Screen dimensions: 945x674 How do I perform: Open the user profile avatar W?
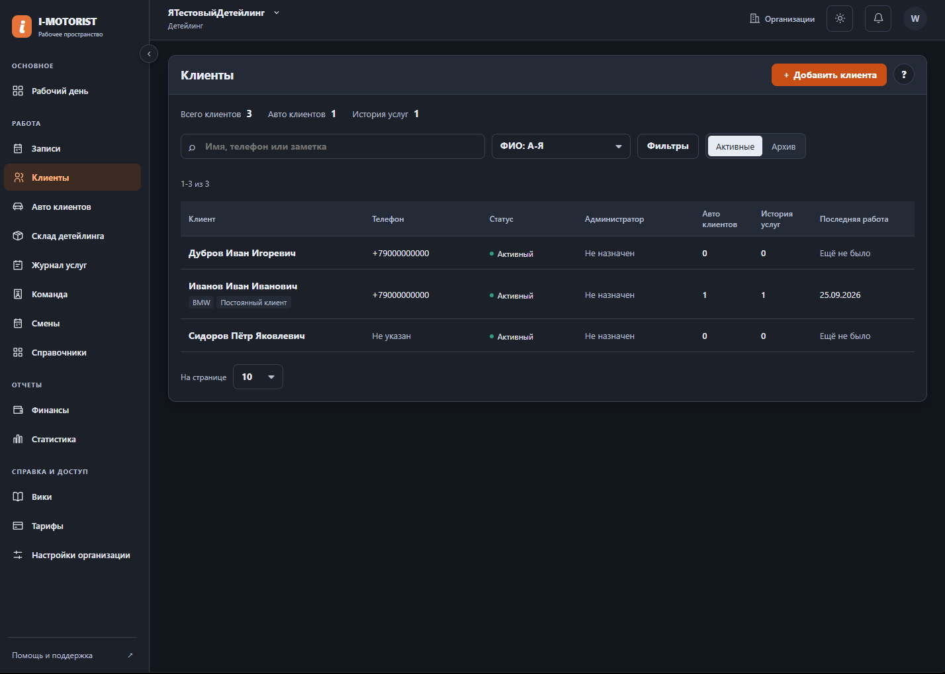915,19
